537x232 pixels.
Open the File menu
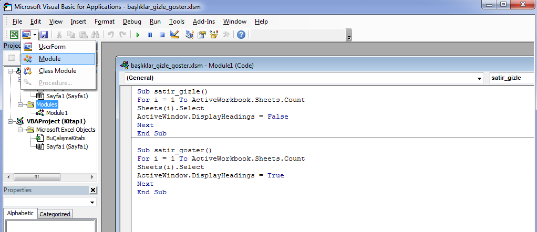(17, 22)
